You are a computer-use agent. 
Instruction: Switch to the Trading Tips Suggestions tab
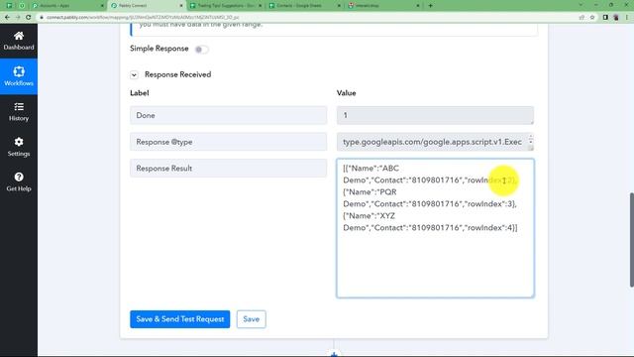[225, 6]
